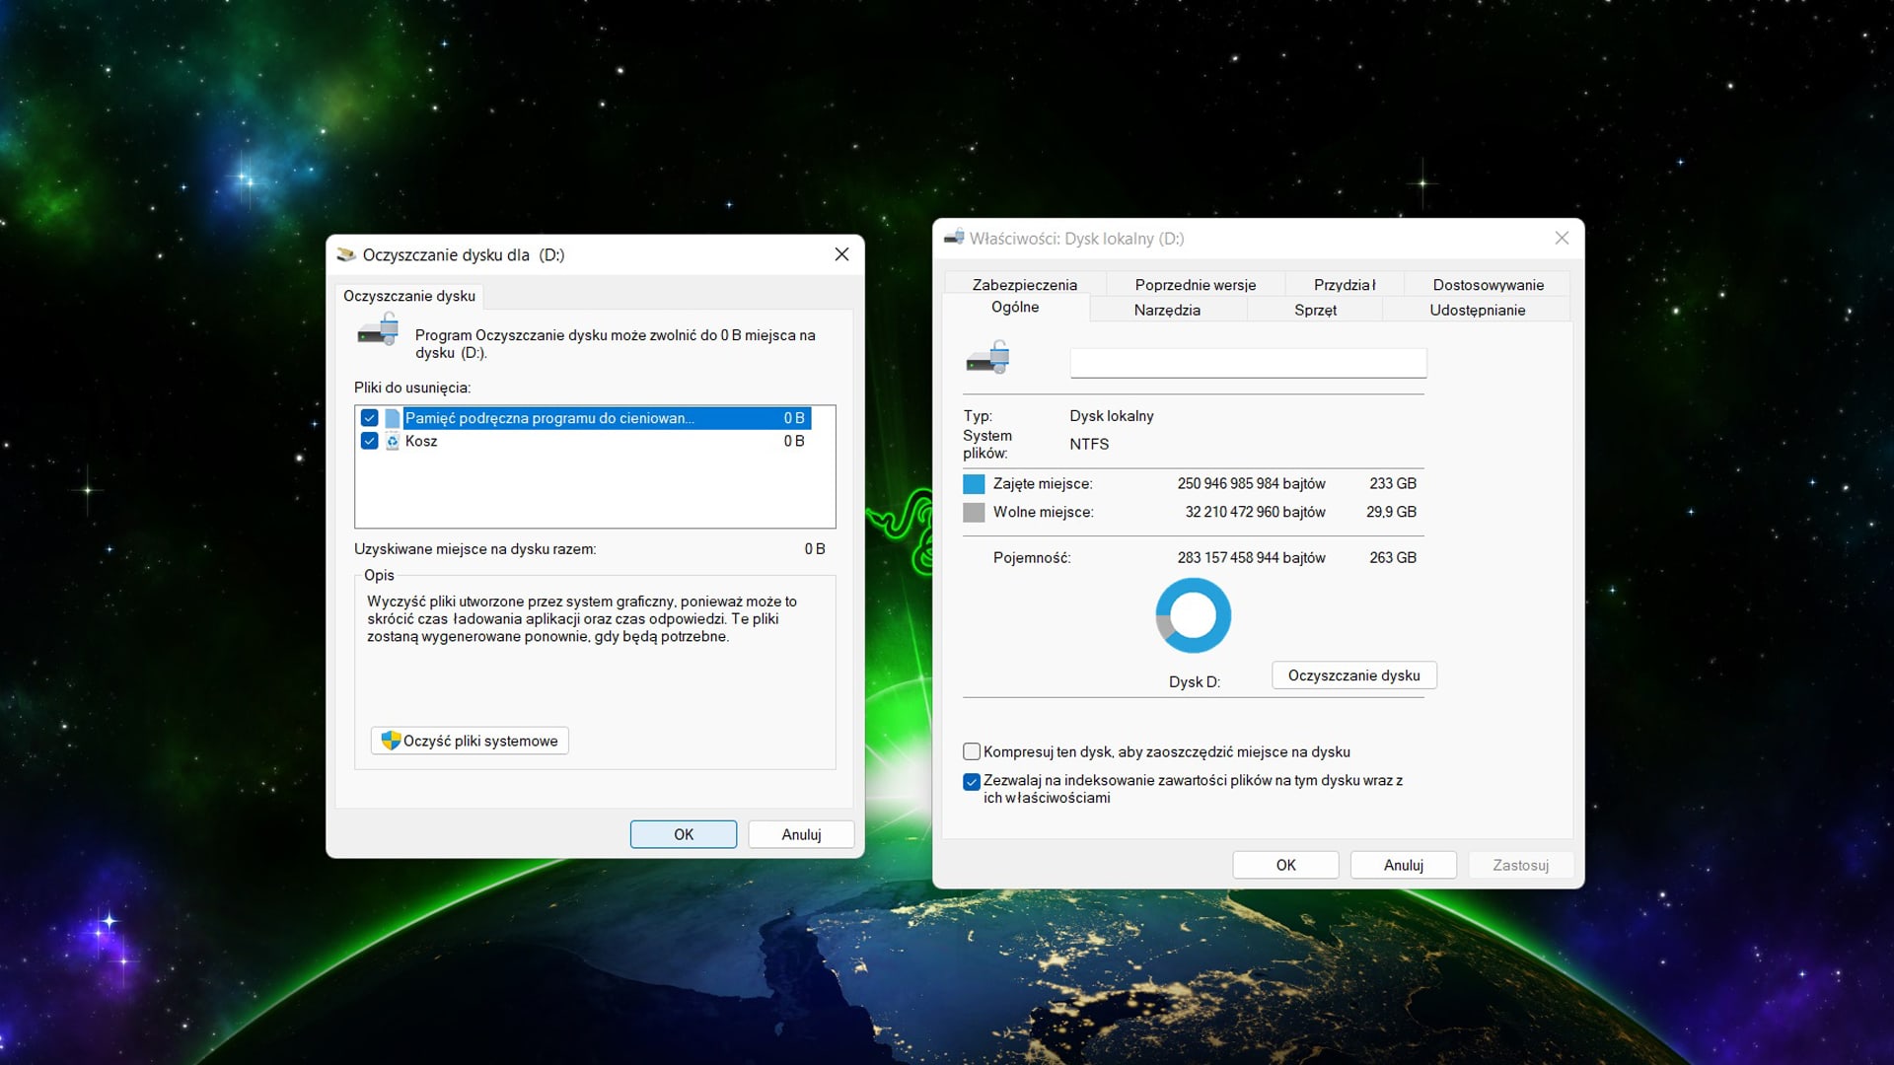The image size is (1894, 1065).
Task: Click the Oczyszczanie dysku button in Properties
Action: [1354, 675]
